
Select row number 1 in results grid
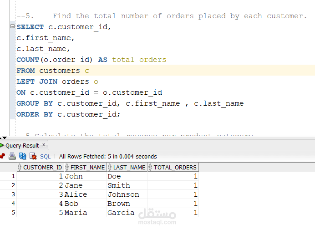tap(13, 176)
